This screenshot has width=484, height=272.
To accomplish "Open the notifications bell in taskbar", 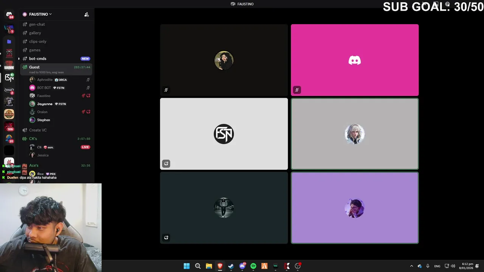I will [477, 266].
